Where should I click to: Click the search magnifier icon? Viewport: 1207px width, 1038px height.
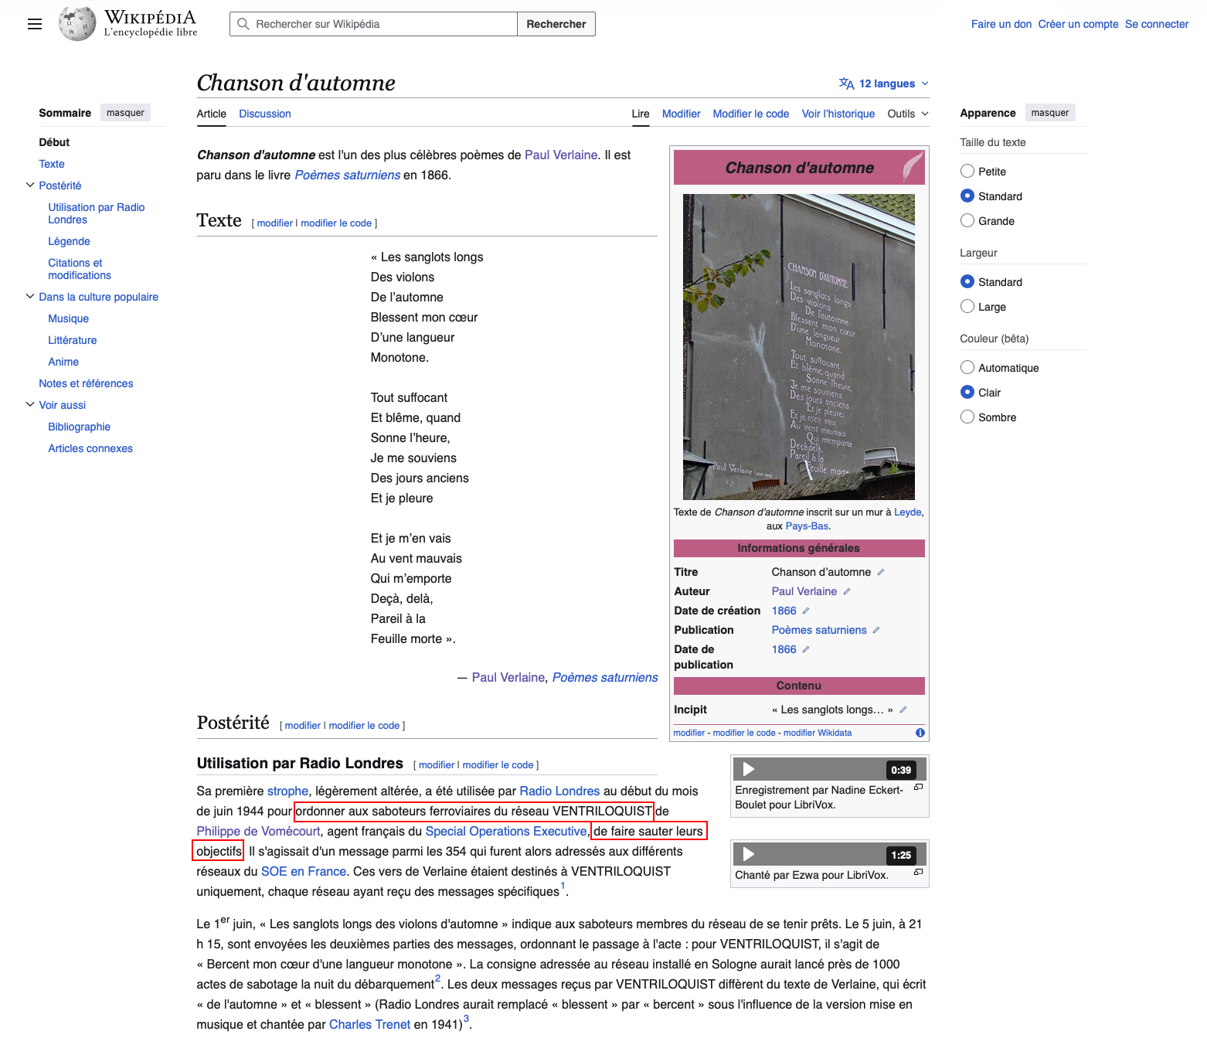tap(243, 24)
